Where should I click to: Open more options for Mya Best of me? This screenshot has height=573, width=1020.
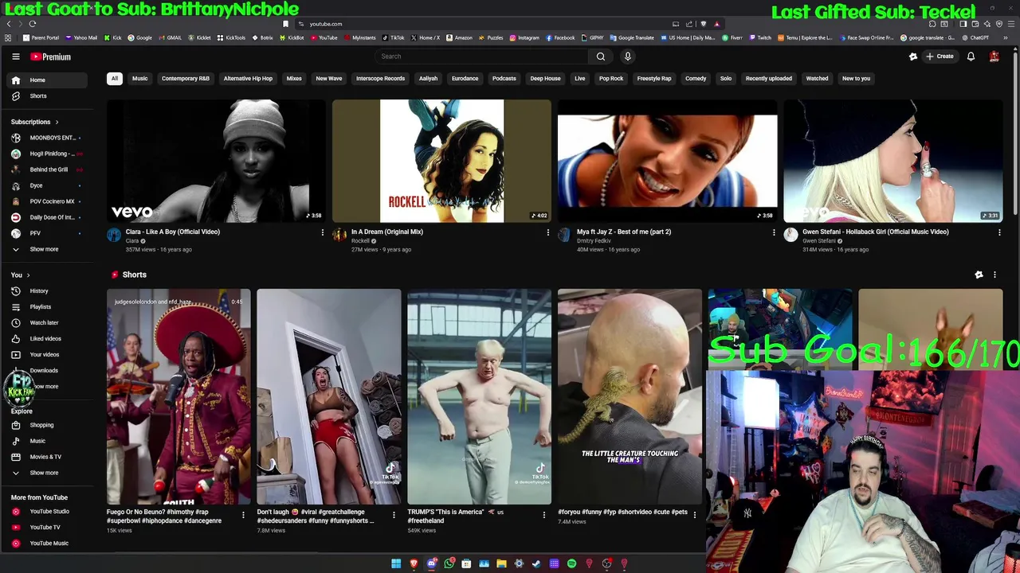773,232
